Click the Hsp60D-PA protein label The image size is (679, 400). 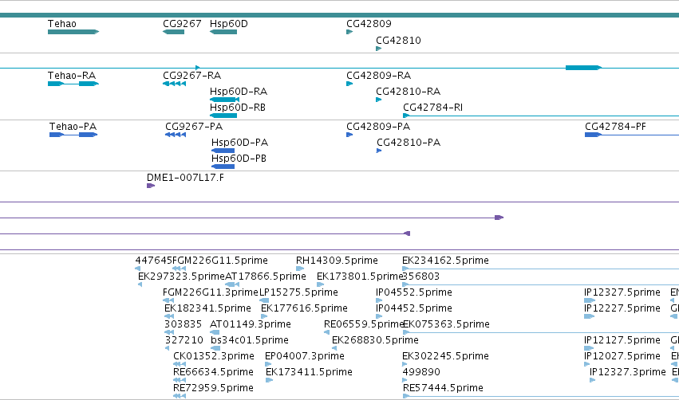[x=240, y=143]
